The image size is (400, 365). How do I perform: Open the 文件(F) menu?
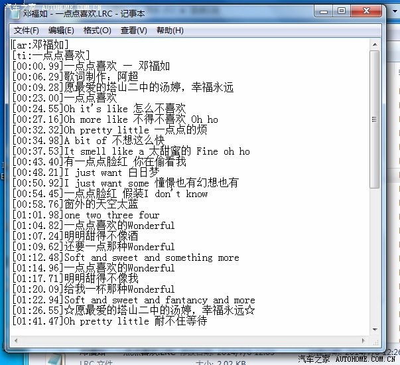[27, 31]
